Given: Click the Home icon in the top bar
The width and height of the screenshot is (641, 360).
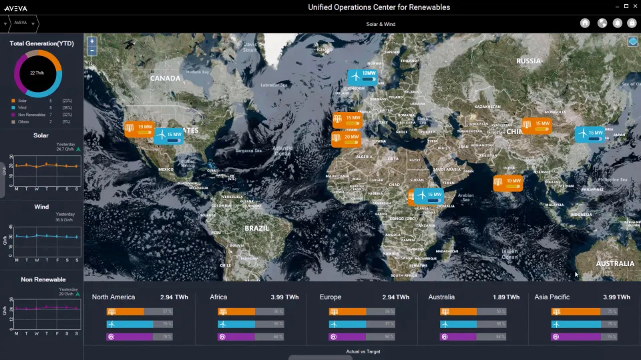Looking at the screenshot, I should (585, 23).
